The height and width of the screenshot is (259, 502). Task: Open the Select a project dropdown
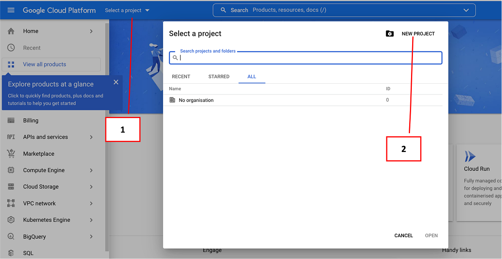pyautogui.click(x=127, y=10)
